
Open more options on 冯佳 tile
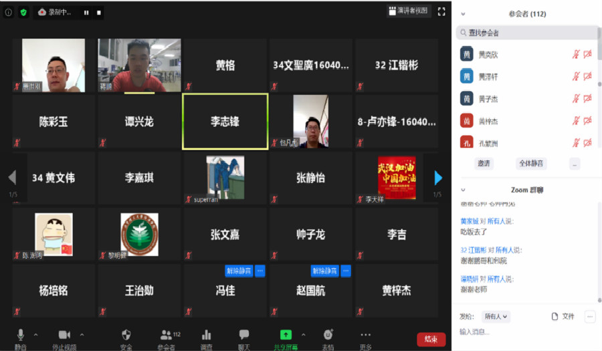(260, 271)
